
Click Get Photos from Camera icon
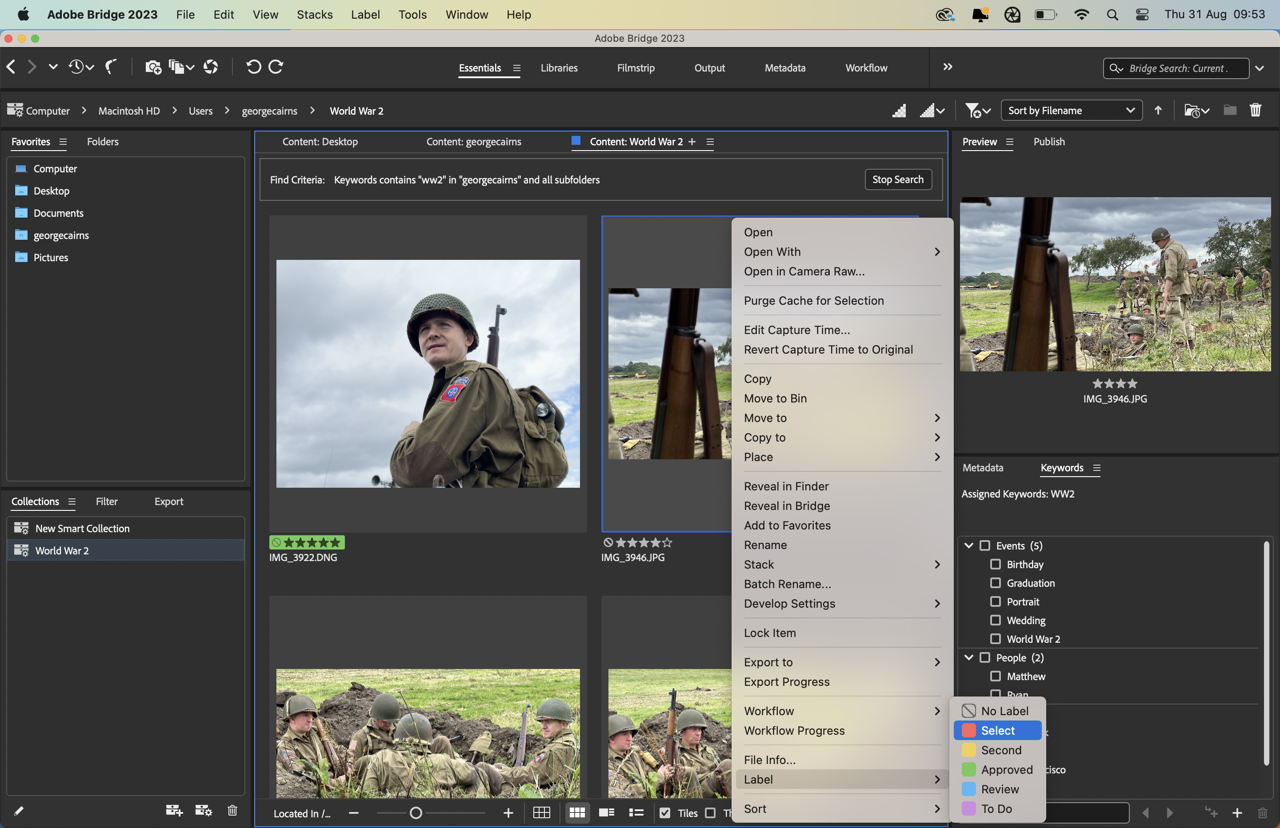pyautogui.click(x=153, y=67)
